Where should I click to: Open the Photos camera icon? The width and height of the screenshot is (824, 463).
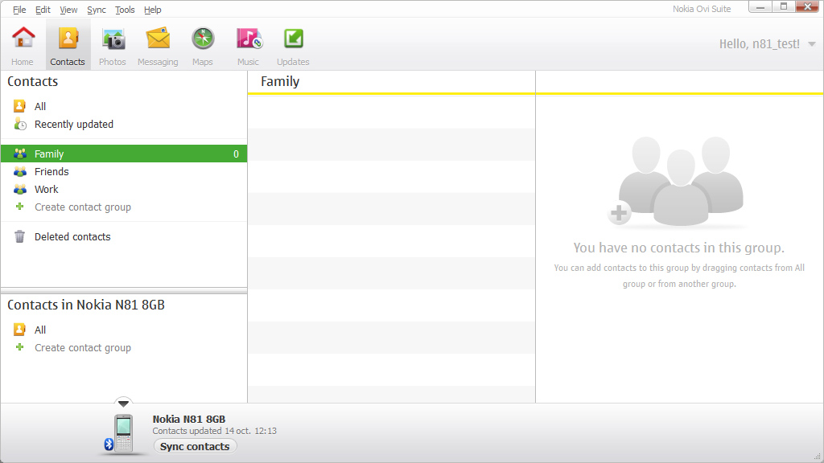pos(113,39)
